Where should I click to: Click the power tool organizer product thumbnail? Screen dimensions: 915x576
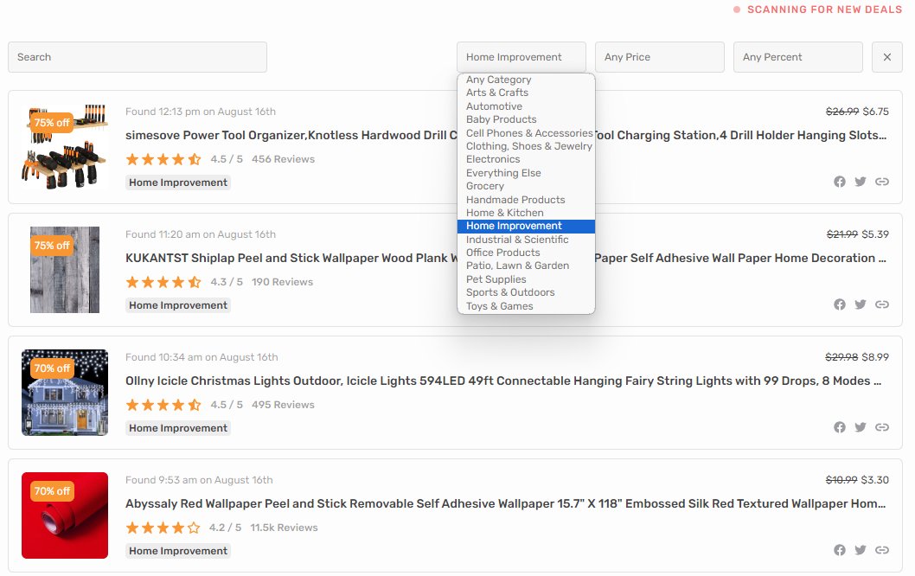(x=65, y=147)
